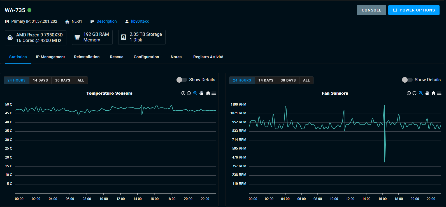Image resolution: width=446 pixels, height=207 pixels.
Task: Click the Description link
Action: [106, 21]
